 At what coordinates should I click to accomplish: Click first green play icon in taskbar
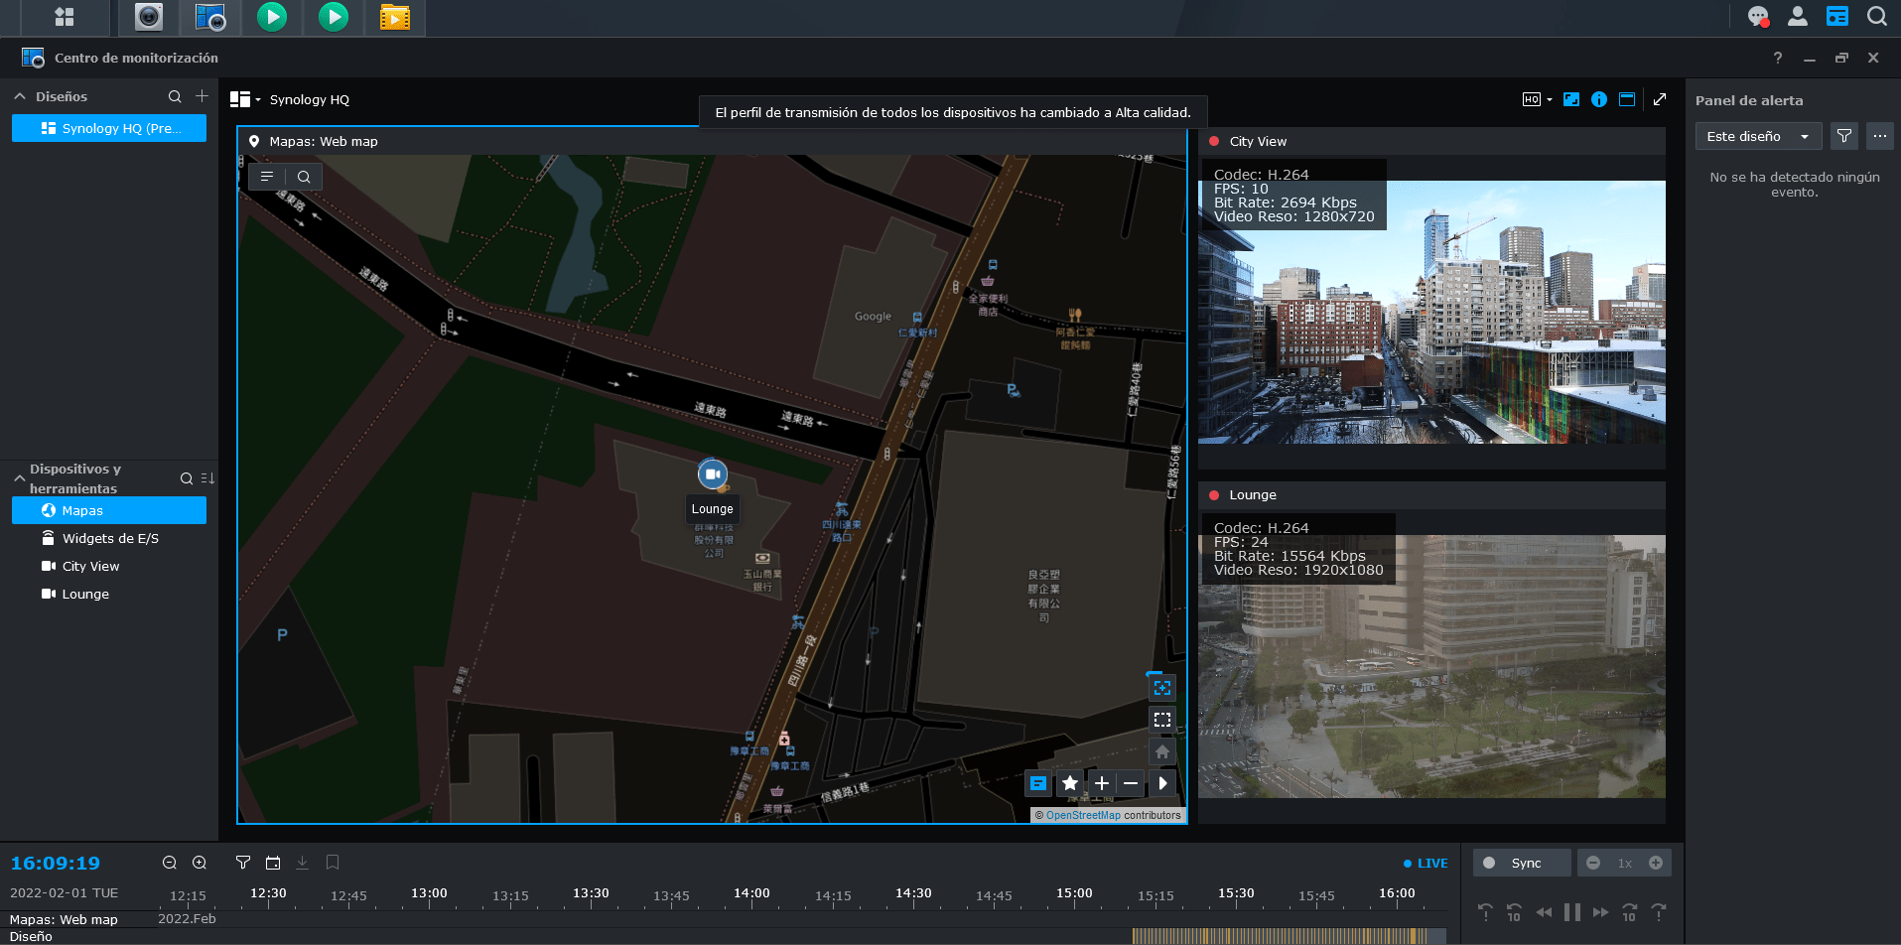pos(272,17)
